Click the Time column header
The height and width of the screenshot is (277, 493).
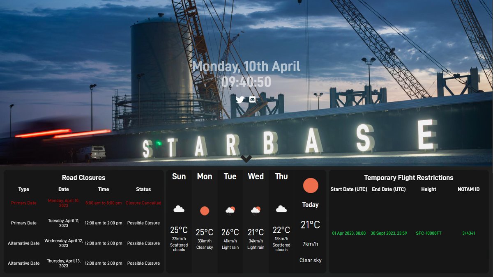104,189
